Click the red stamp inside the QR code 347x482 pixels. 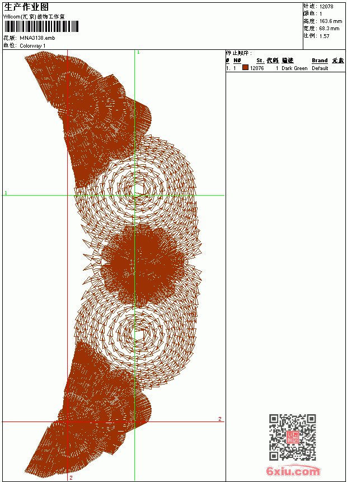(292, 437)
